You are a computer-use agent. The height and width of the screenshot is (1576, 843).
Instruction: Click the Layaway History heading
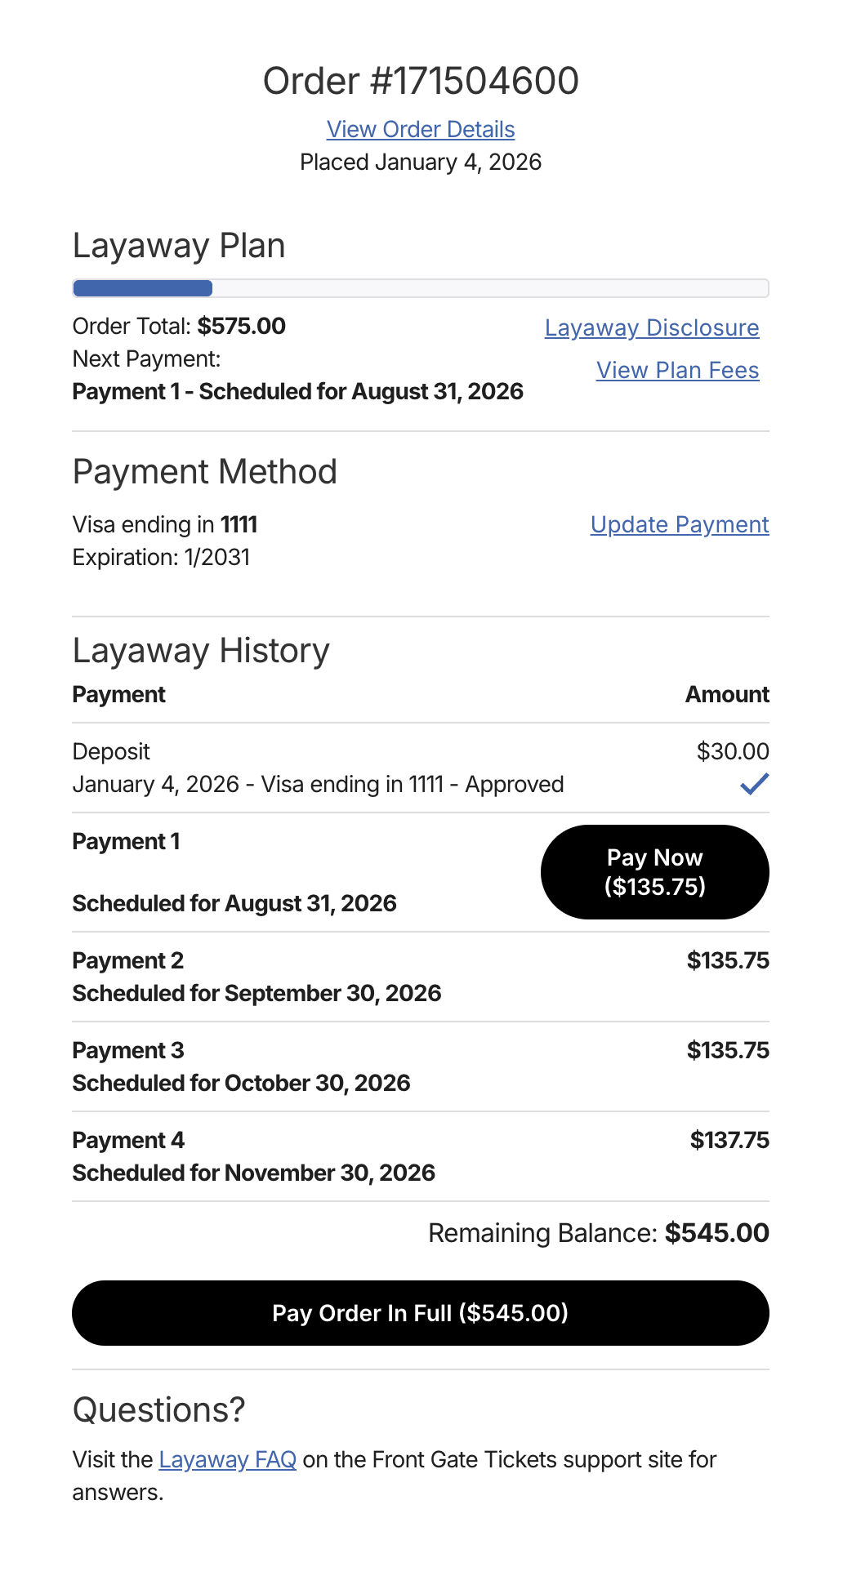(x=201, y=651)
